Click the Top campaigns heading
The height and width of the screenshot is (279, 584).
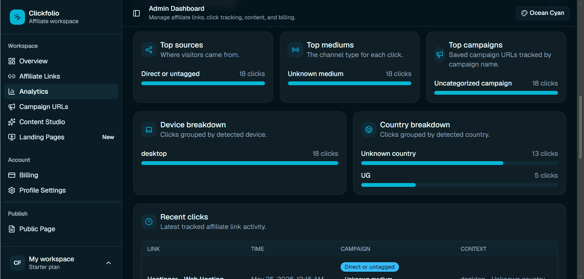pyautogui.click(x=475, y=45)
